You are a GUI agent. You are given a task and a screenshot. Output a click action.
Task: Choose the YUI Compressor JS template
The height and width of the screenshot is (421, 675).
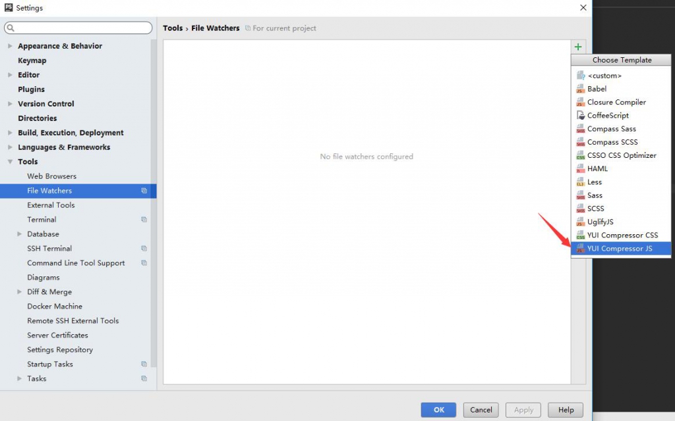click(621, 248)
